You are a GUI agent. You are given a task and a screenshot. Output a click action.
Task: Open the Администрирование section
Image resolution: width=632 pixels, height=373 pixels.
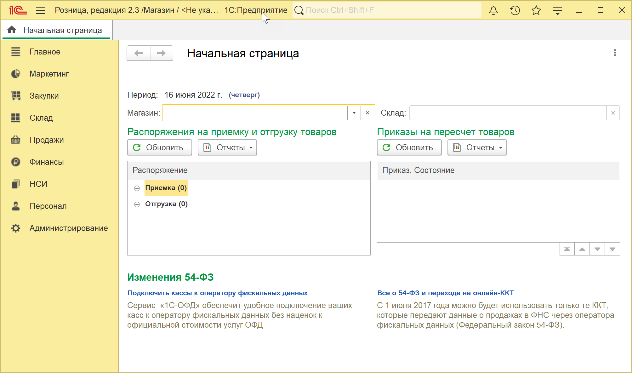click(x=69, y=228)
